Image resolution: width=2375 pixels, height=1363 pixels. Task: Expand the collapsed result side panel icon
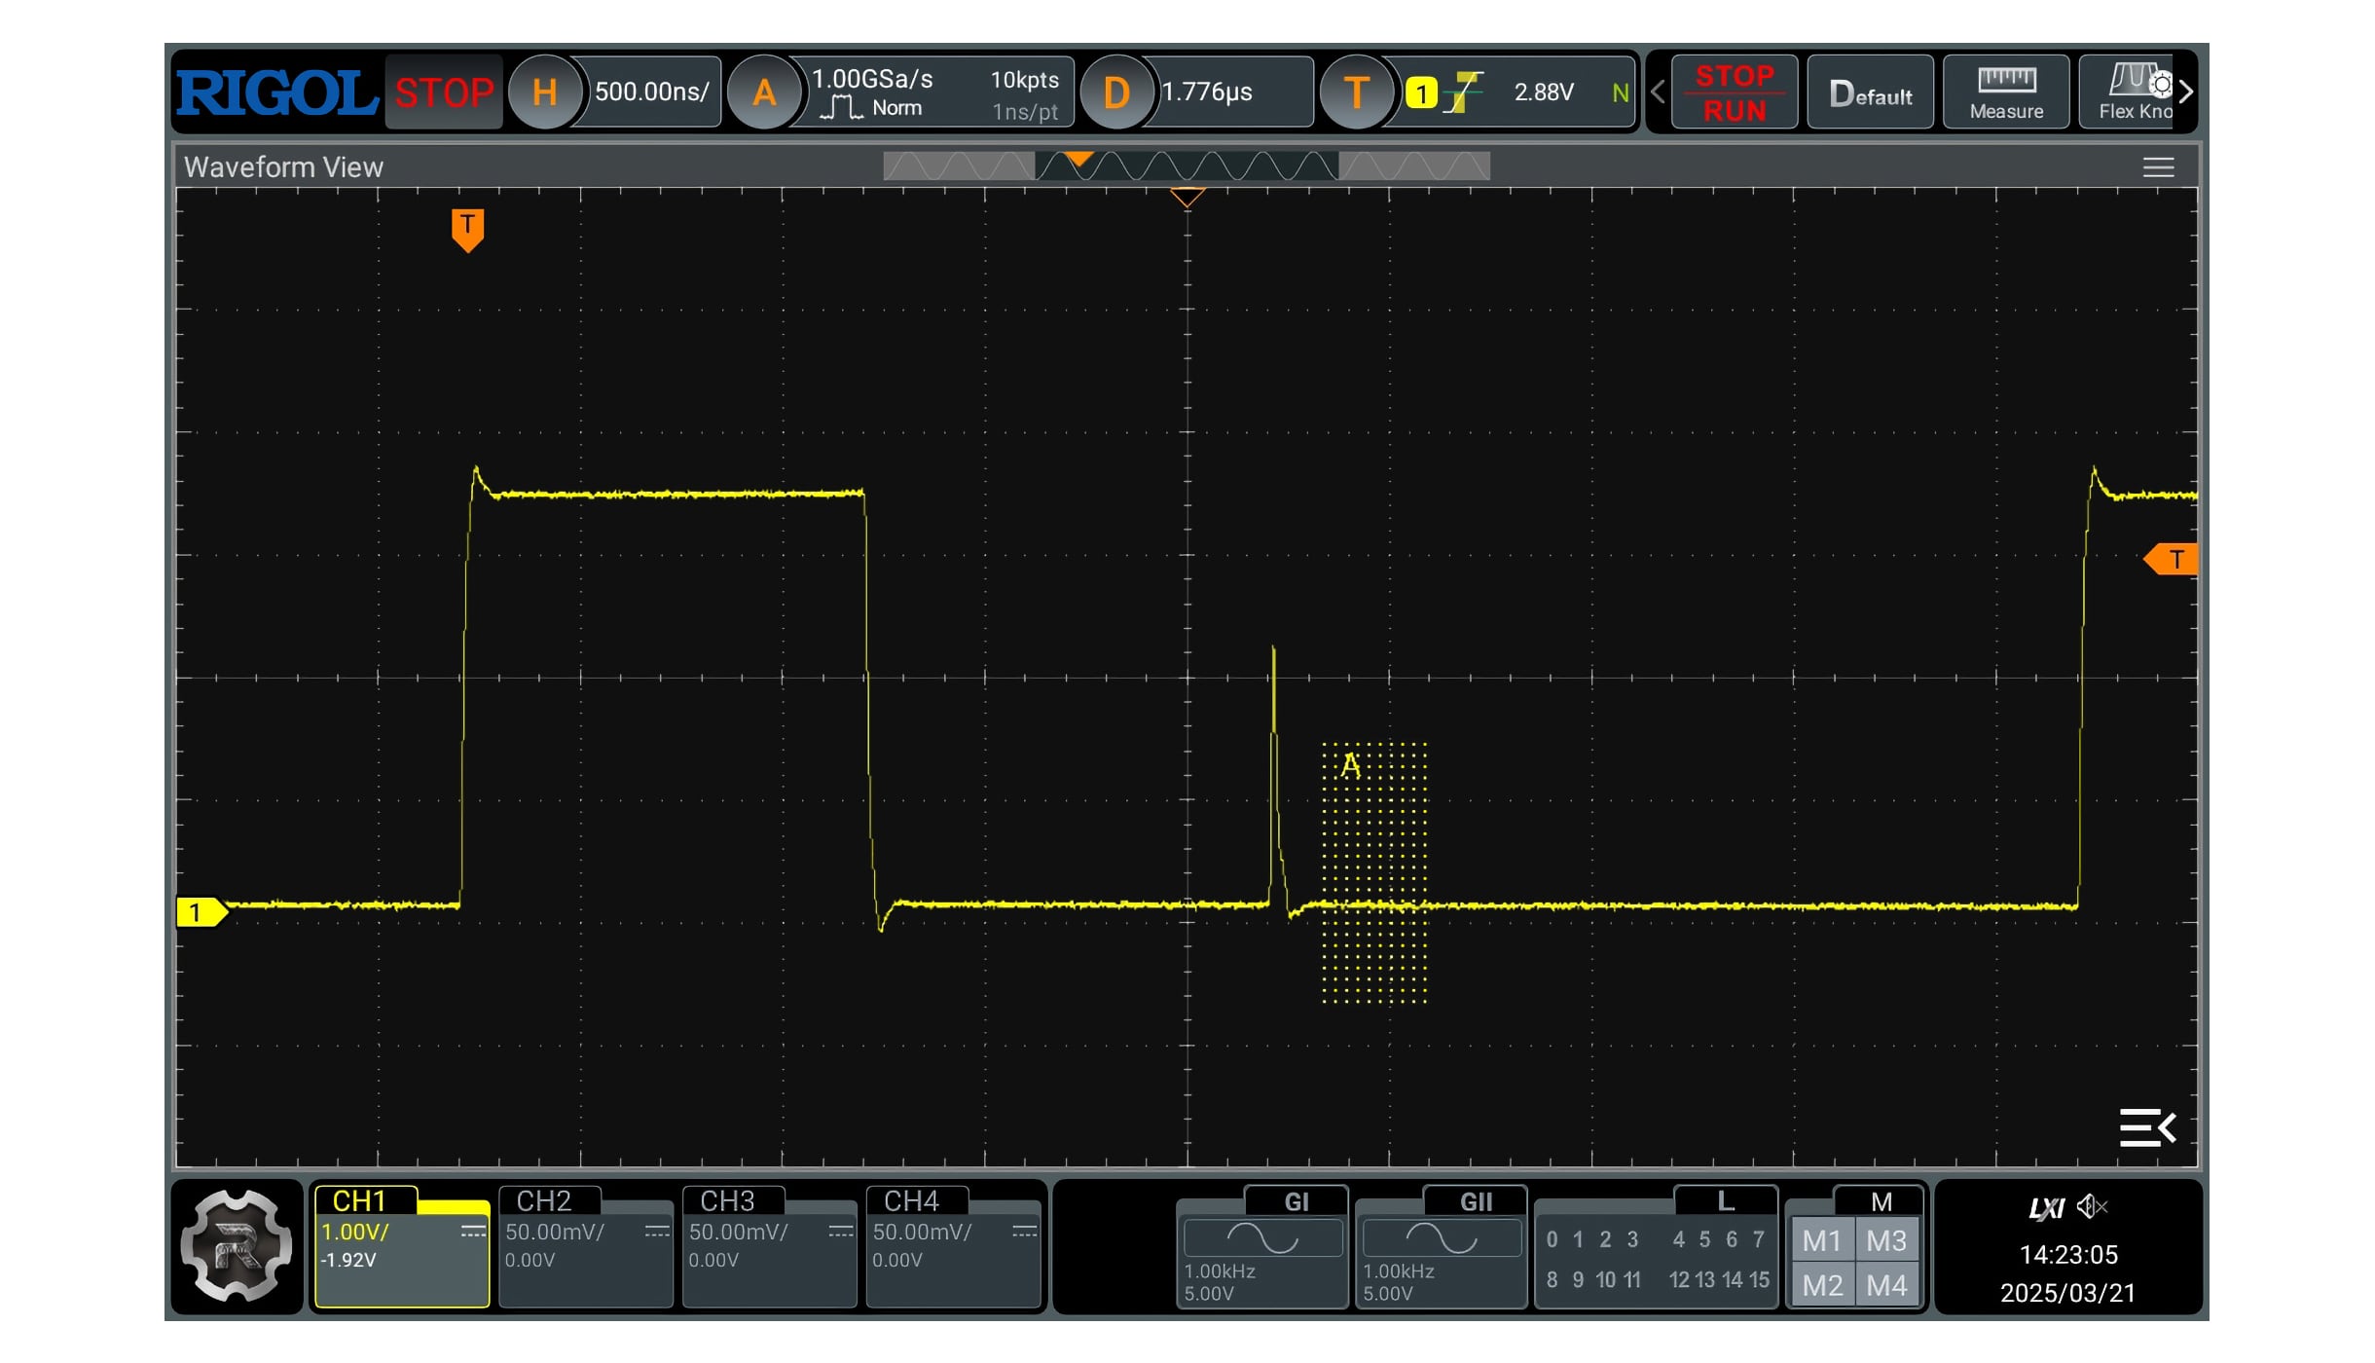pyautogui.click(x=2147, y=1127)
